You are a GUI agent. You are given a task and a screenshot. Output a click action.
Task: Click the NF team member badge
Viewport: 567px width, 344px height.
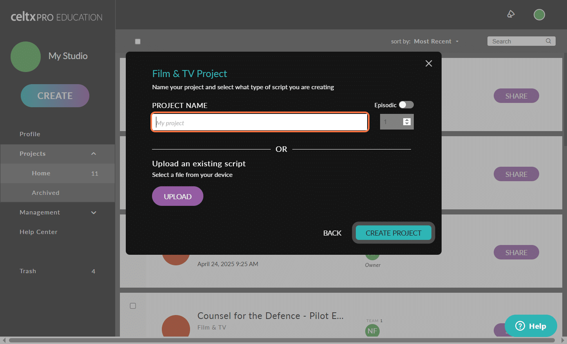(x=372, y=331)
